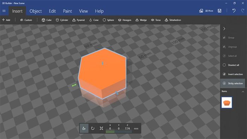The height and width of the screenshot is (139, 247).
Task: Insert a Sphere shape
Action: click(108, 20)
